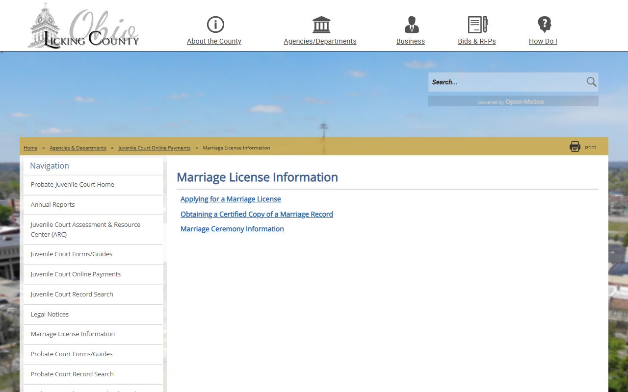Click the Navigation sidebar heading

pyautogui.click(x=50, y=166)
